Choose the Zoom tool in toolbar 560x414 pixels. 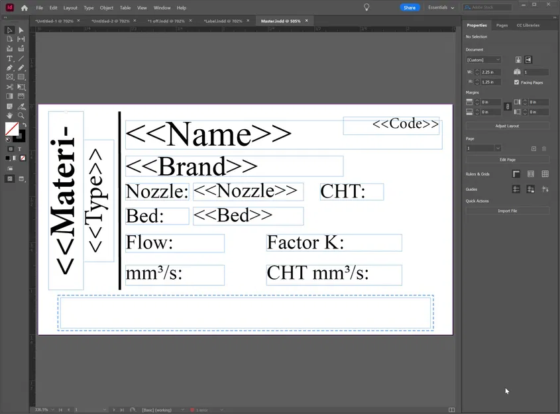tap(21, 115)
